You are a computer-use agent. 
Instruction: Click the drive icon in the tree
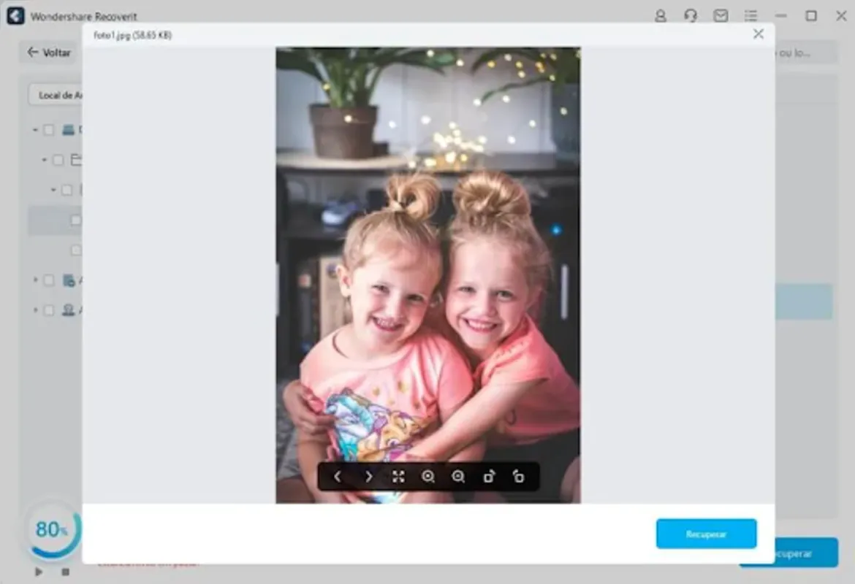(x=68, y=130)
